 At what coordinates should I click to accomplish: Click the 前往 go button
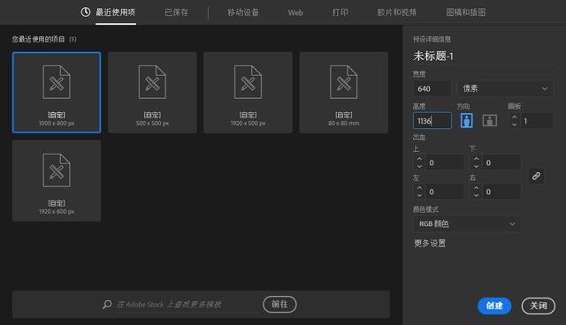[279, 304]
